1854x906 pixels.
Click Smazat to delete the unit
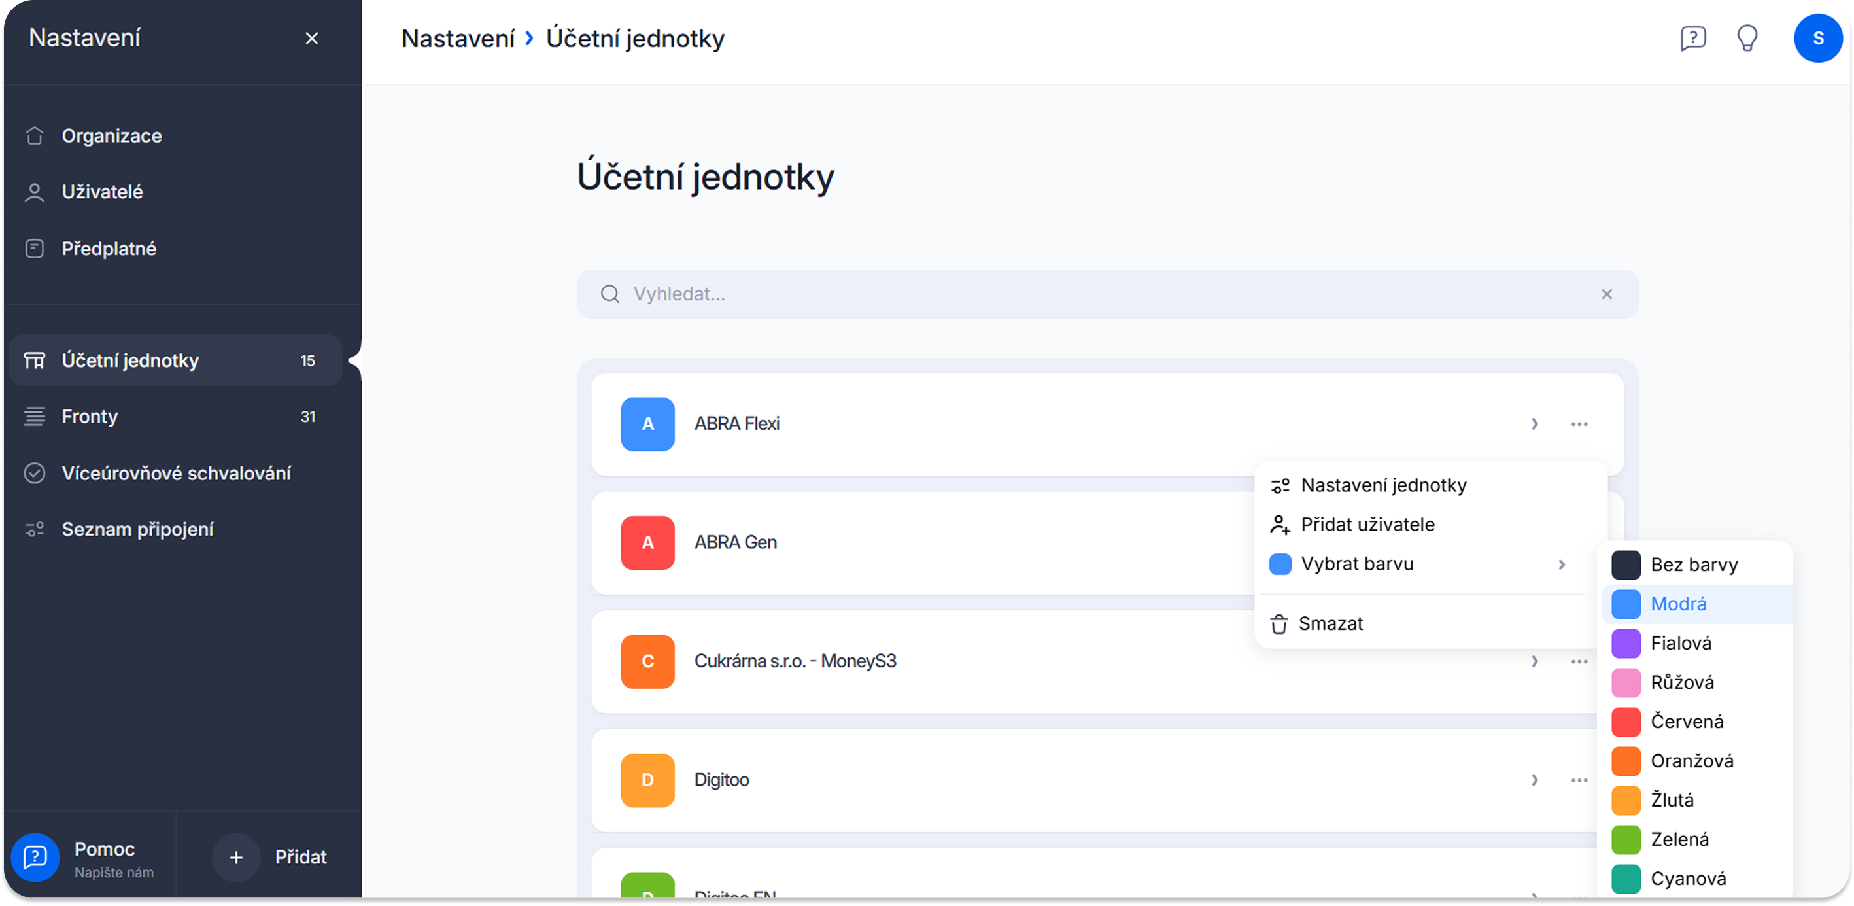(1330, 623)
